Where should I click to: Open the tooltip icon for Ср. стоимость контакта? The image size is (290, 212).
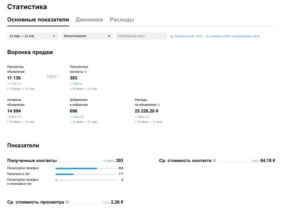(x=215, y=161)
